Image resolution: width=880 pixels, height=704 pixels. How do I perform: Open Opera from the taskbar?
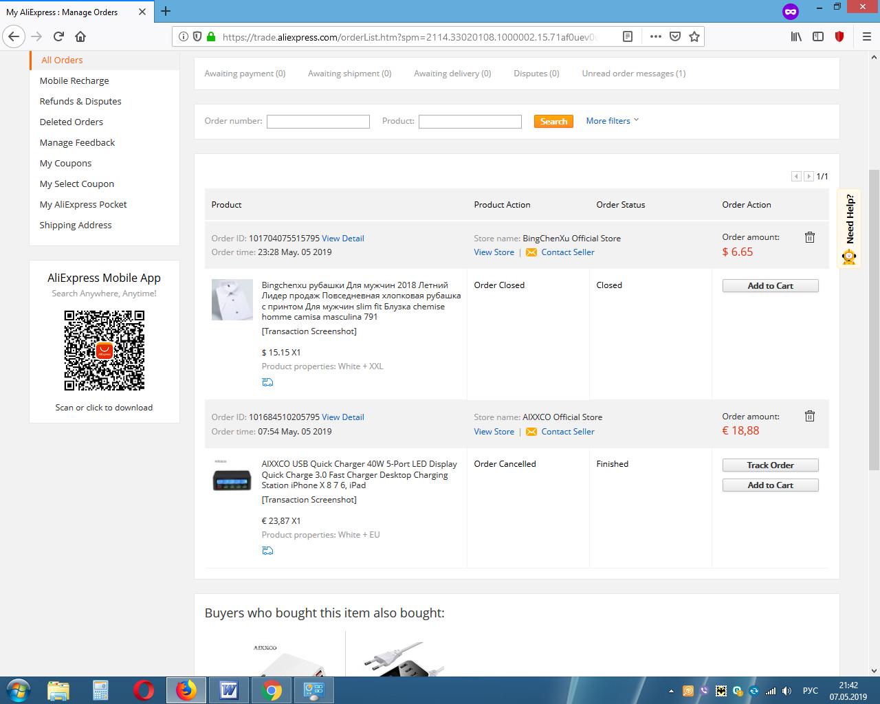(x=144, y=690)
